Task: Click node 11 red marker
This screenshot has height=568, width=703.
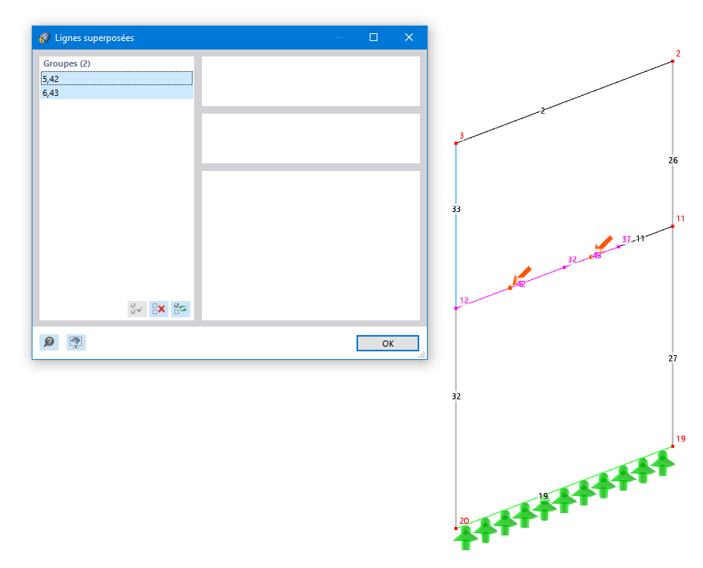Action: [673, 226]
